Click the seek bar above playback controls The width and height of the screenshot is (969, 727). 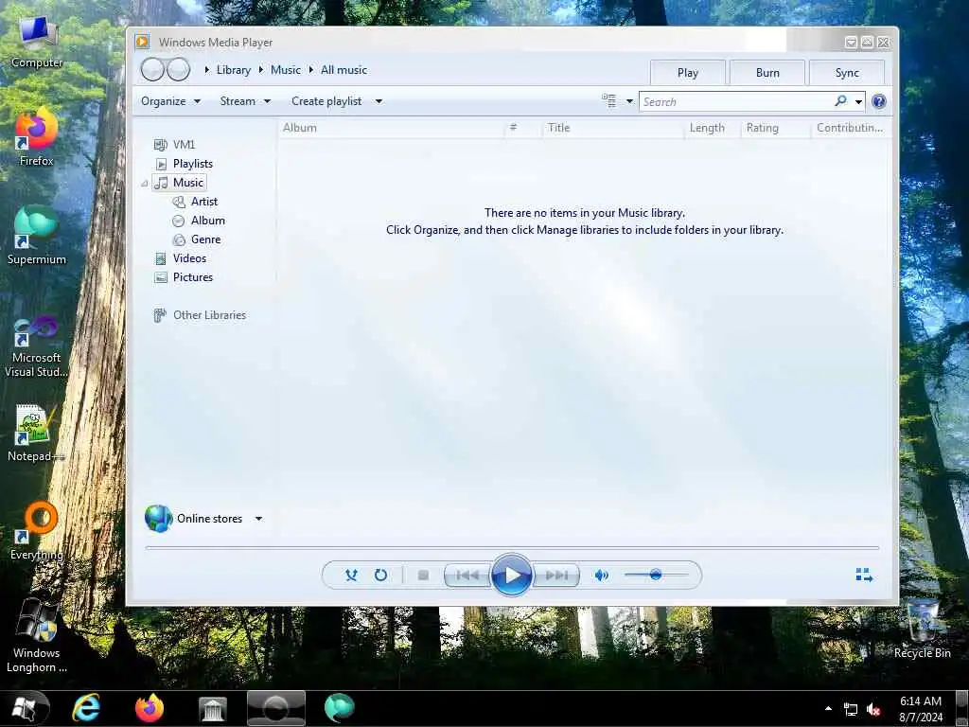pos(512,548)
